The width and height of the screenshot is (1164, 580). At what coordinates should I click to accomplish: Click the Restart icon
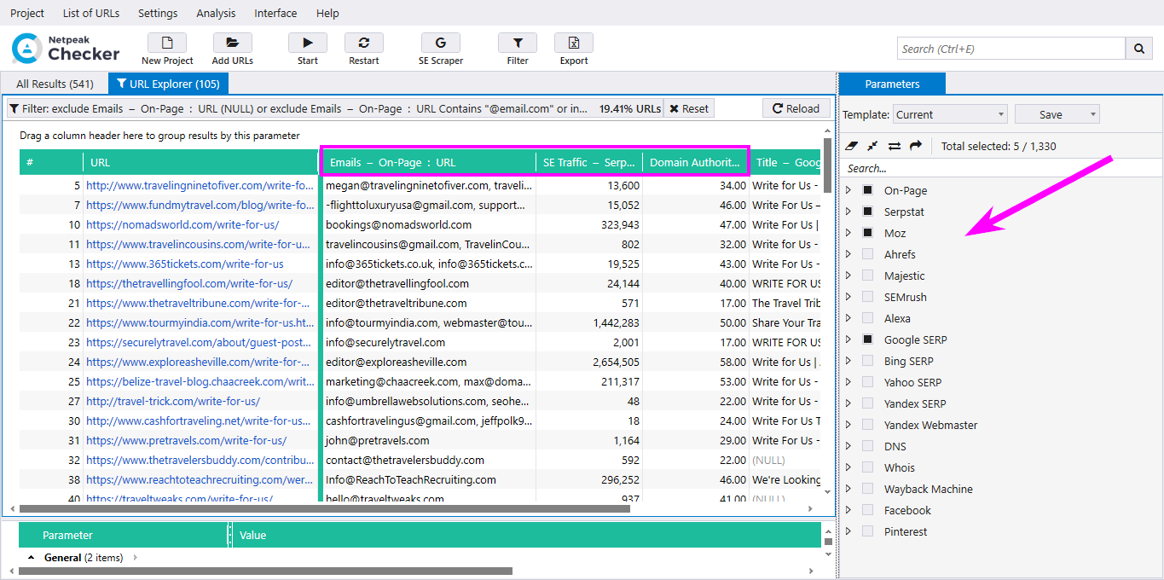pyautogui.click(x=364, y=43)
